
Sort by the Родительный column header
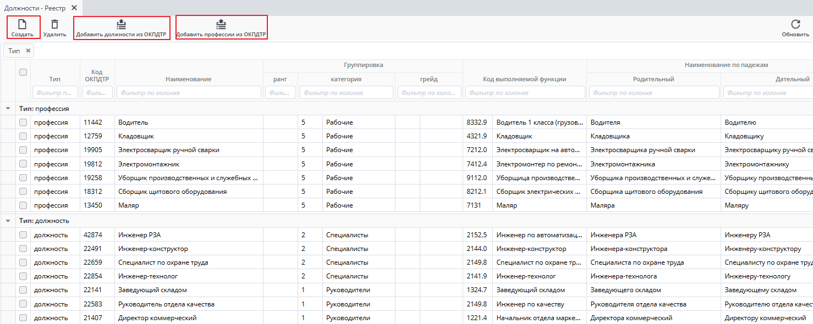(653, 79)
